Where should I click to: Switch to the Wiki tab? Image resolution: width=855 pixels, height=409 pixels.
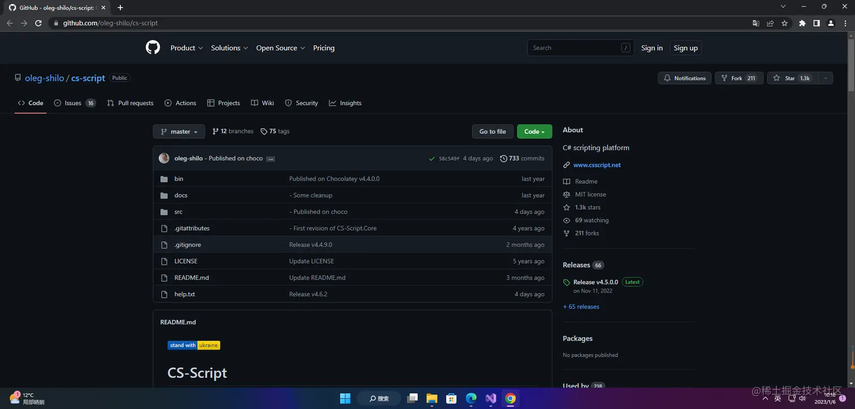[262, 103]
